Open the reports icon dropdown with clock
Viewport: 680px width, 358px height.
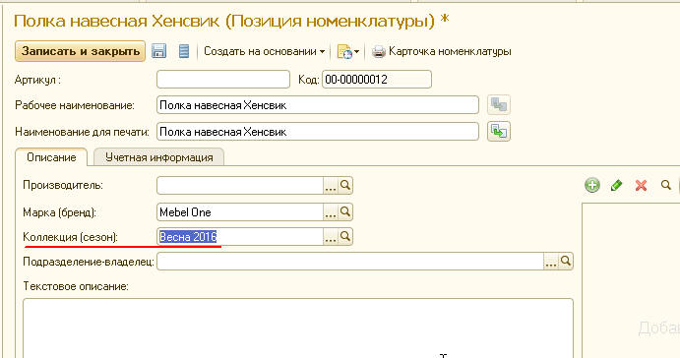(347, 51)
